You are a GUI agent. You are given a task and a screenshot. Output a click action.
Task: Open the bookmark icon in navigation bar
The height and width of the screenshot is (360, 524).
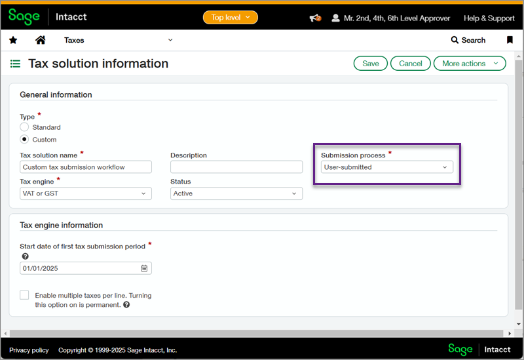(510, 40)
